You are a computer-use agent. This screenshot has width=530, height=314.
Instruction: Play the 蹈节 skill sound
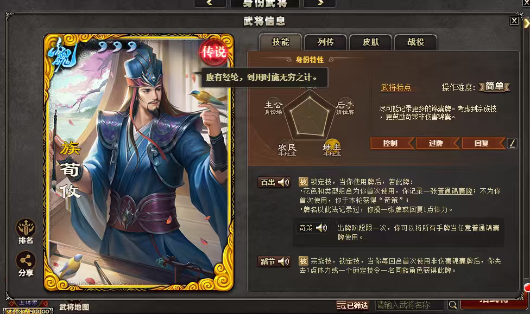point(283,261)
